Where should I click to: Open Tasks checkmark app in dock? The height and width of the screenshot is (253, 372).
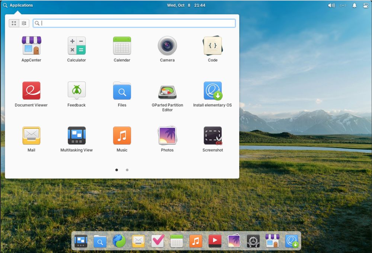157,241
